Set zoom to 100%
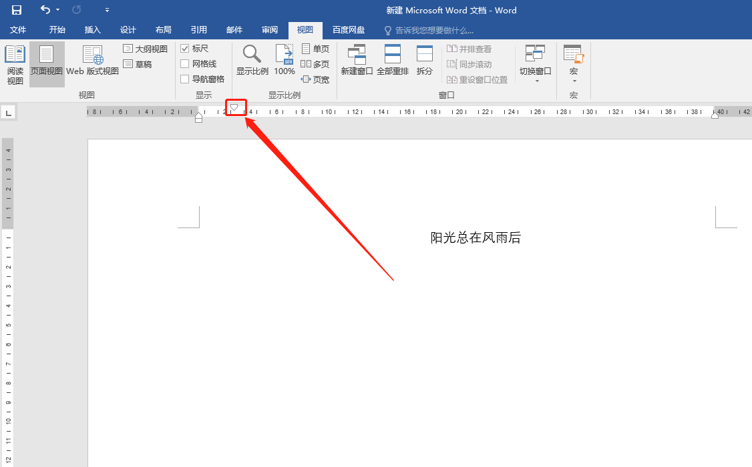Image resolution: width=752 pixels, height=467 pixels. 285,60
